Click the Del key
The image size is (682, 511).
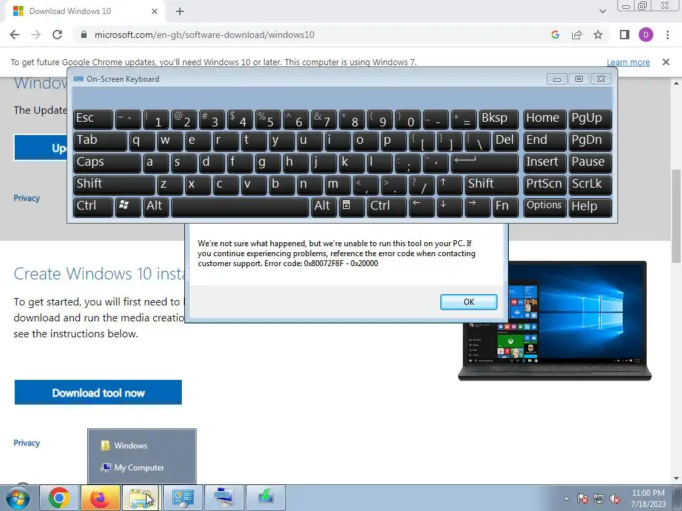506,141
